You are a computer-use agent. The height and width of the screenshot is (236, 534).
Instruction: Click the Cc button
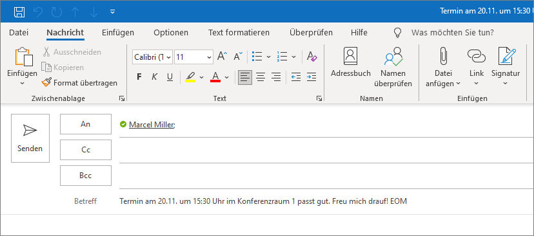(86, 150)
